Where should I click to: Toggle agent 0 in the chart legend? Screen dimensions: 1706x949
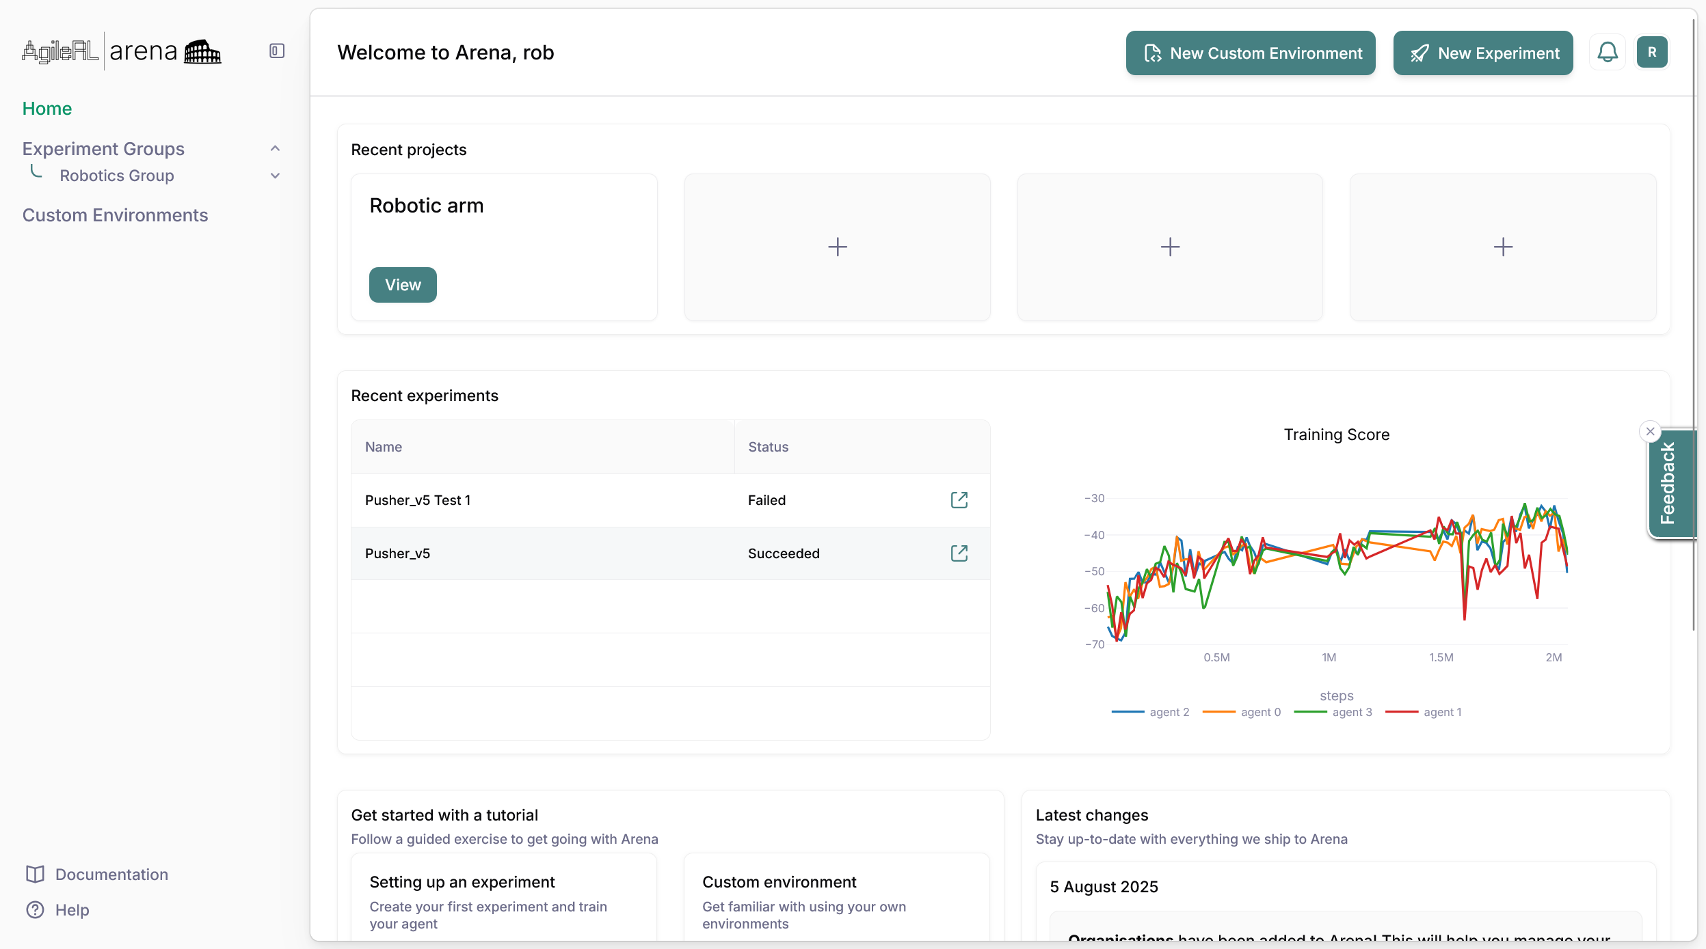point(1260,711)
